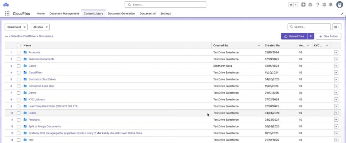Image resolution: width=346 pixels, height=143 pixels.
Task: Click the Business Documents folder icon
Action: point(25,59)
